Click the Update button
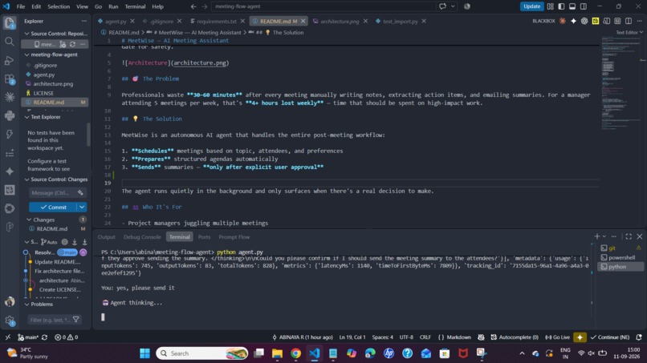The width and height of the screenshot is (647, 363). (531, 6)
